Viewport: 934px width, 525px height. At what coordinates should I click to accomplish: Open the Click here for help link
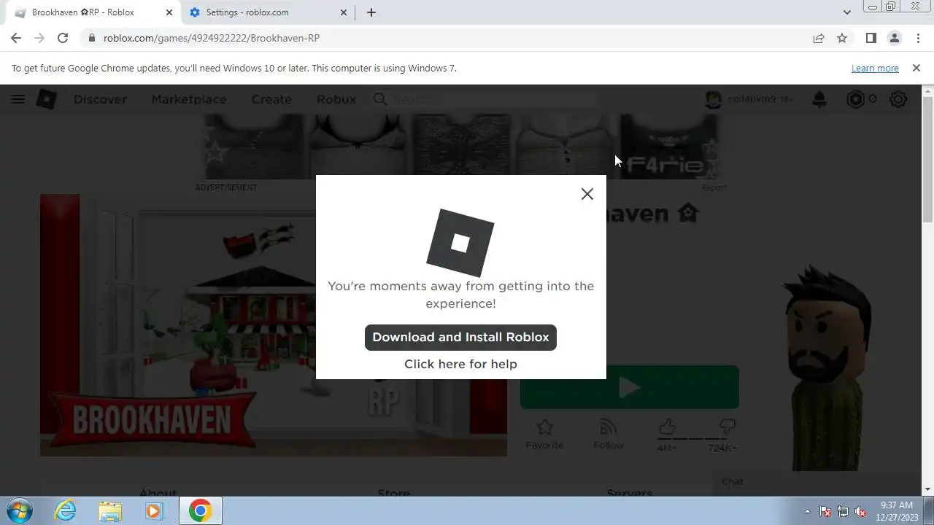pos(460,364)
